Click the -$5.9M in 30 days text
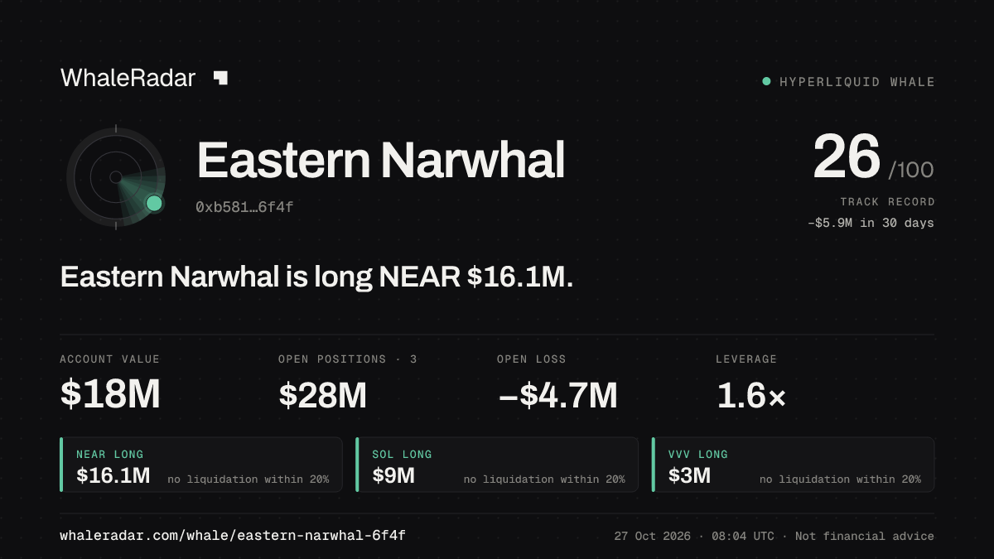 point(871,223)
